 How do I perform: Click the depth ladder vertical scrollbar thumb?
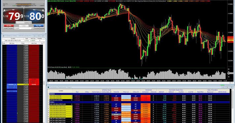point(44,83)
